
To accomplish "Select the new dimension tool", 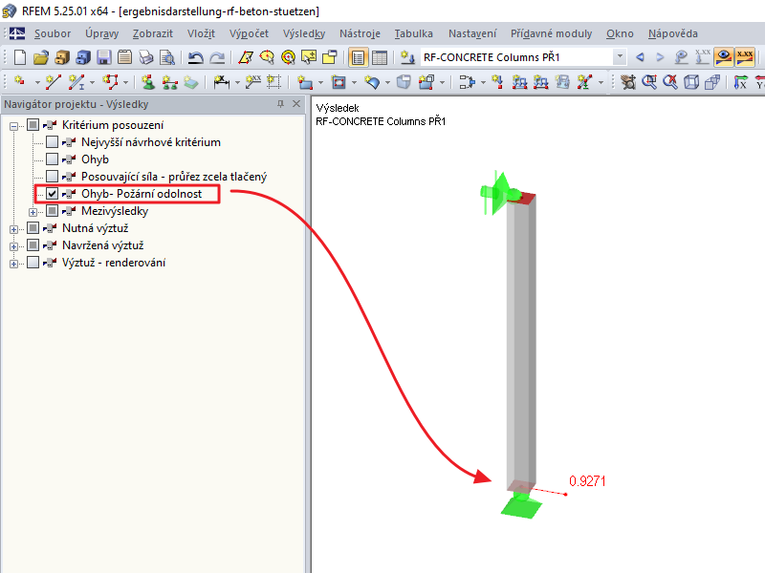I will (x=222, y=82).
